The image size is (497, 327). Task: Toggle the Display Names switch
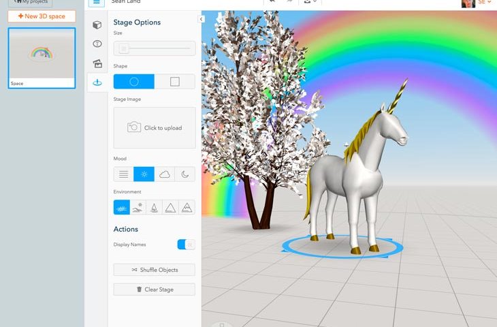[186, 245]
